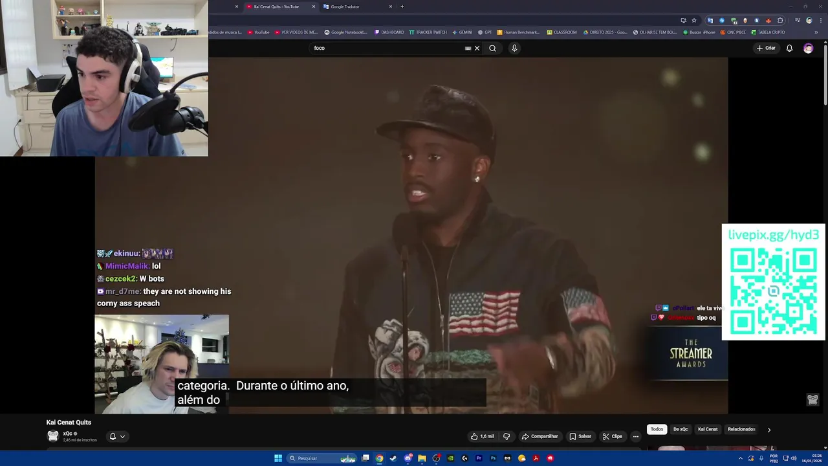Show hidden system tray icons chevron
Image resolution: width=828 pixels, height=466 pixels.
click(x=741, y=458)
